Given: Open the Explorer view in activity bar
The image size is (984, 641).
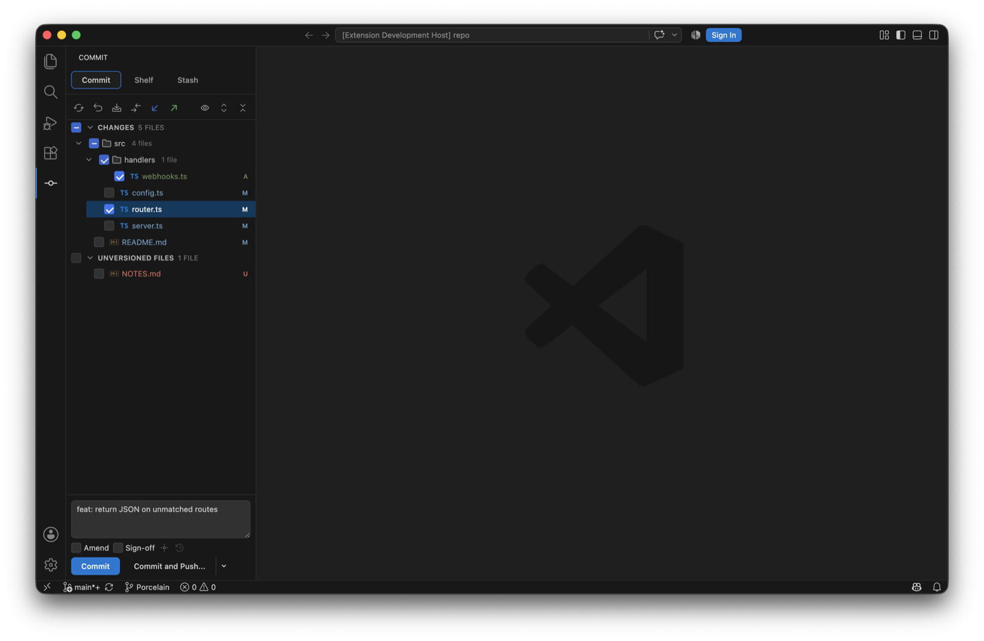Looking at the screenshot, I should [51, 61].
